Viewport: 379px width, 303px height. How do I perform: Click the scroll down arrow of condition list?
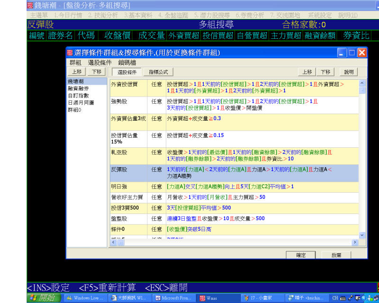coord(362,235)
